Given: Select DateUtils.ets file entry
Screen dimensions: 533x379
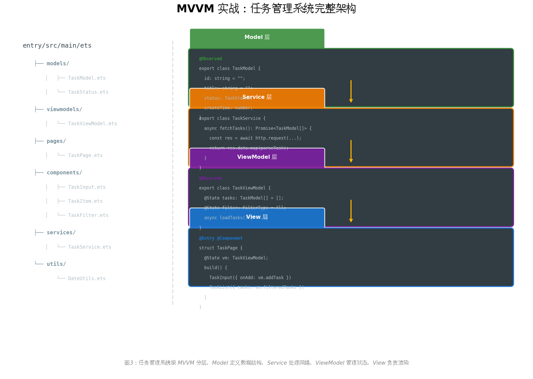Looking at the screenshot, I should (87, 278).
